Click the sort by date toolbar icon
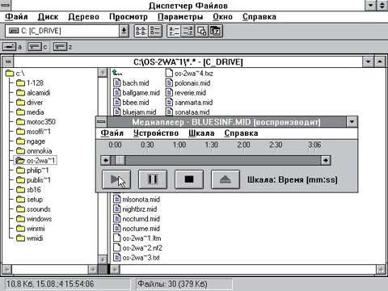 [x=216, y=31]
